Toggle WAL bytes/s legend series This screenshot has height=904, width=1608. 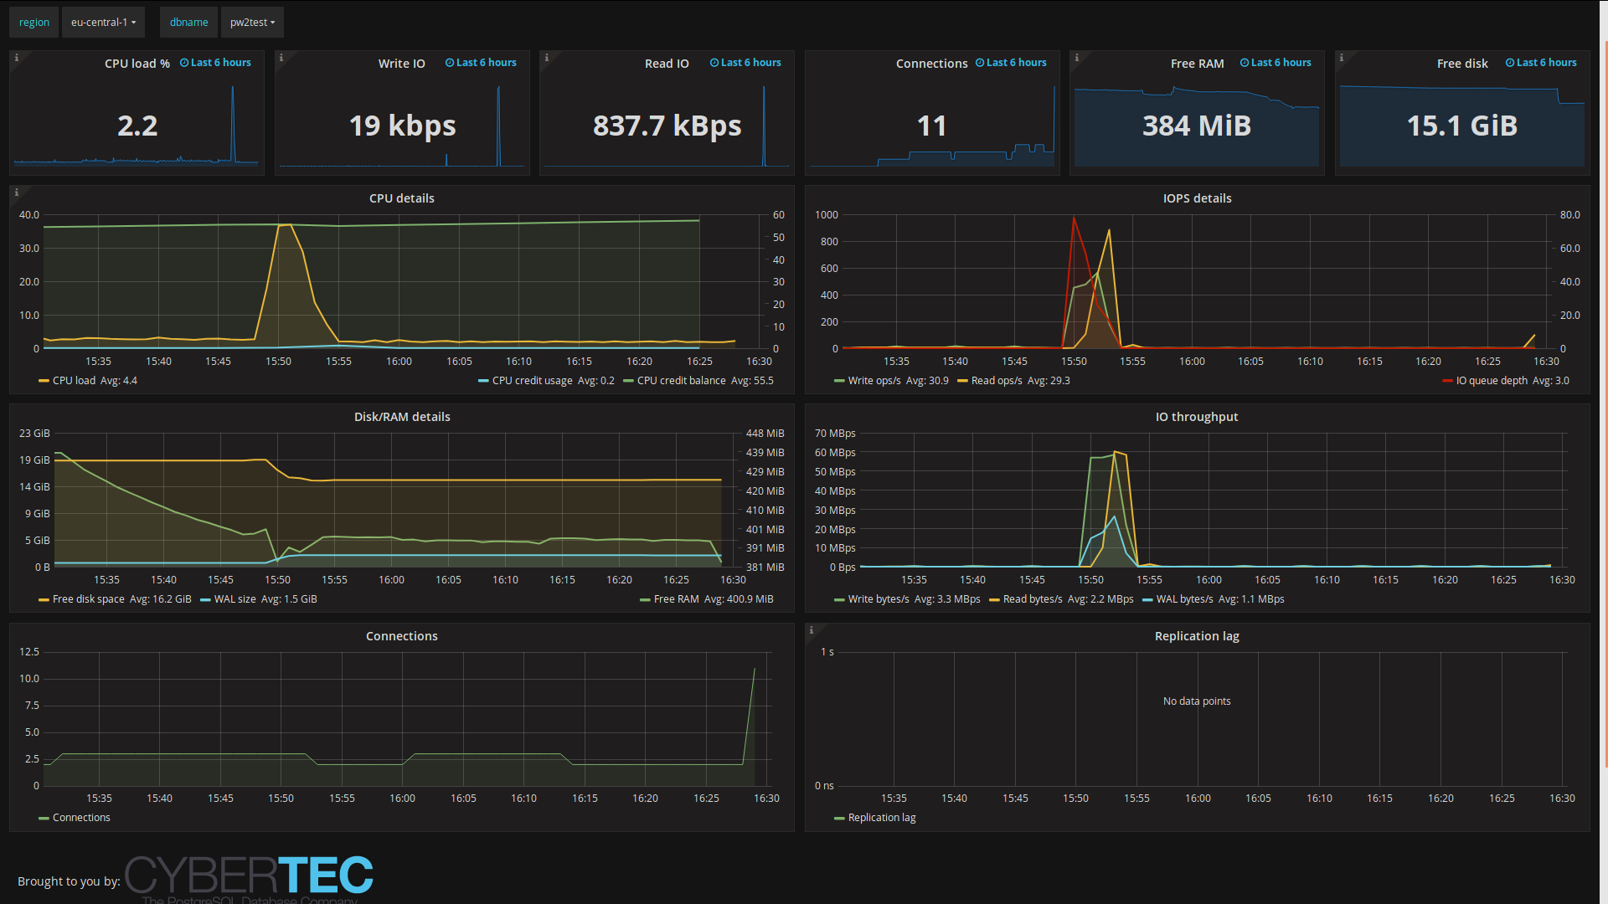pos(1184,599)
